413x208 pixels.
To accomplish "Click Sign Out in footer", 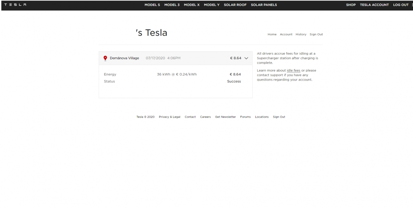I will 279,117.
